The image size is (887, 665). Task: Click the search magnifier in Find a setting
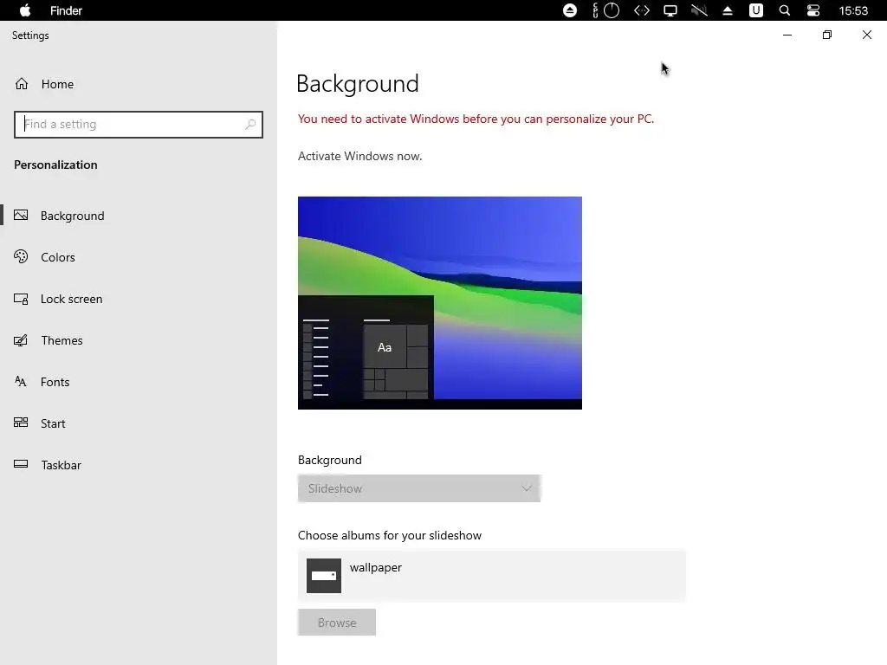tap(250, 125)
